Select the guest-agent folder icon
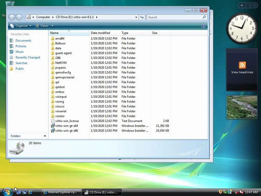261x196 pixels. (53, 53)
